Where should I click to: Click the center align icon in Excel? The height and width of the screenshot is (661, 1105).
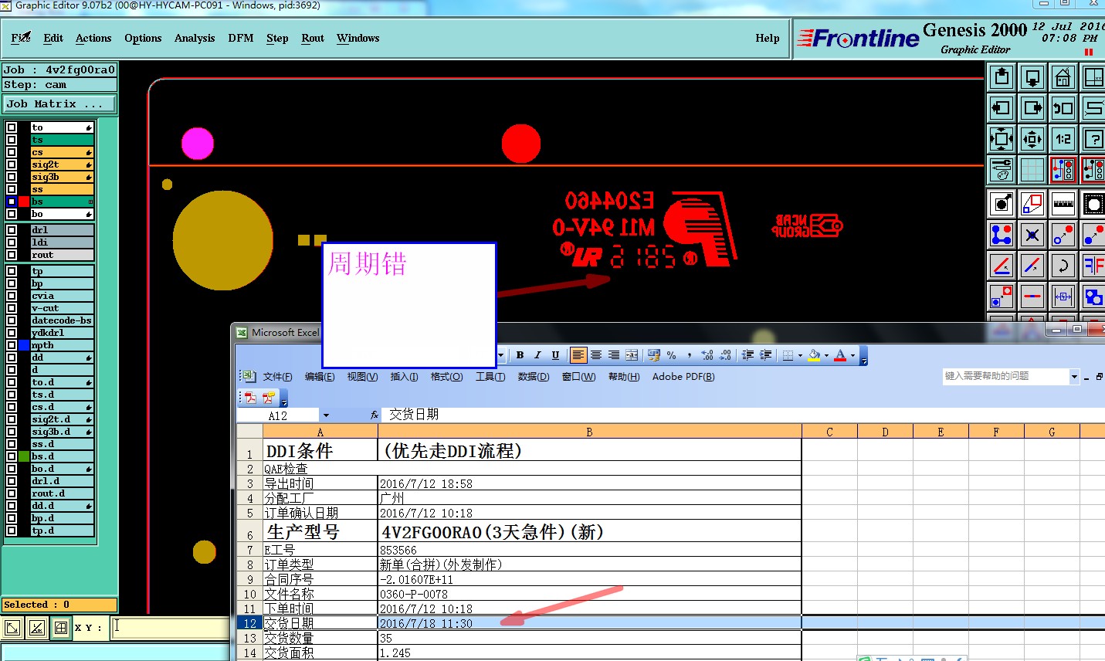click(595, 355)
